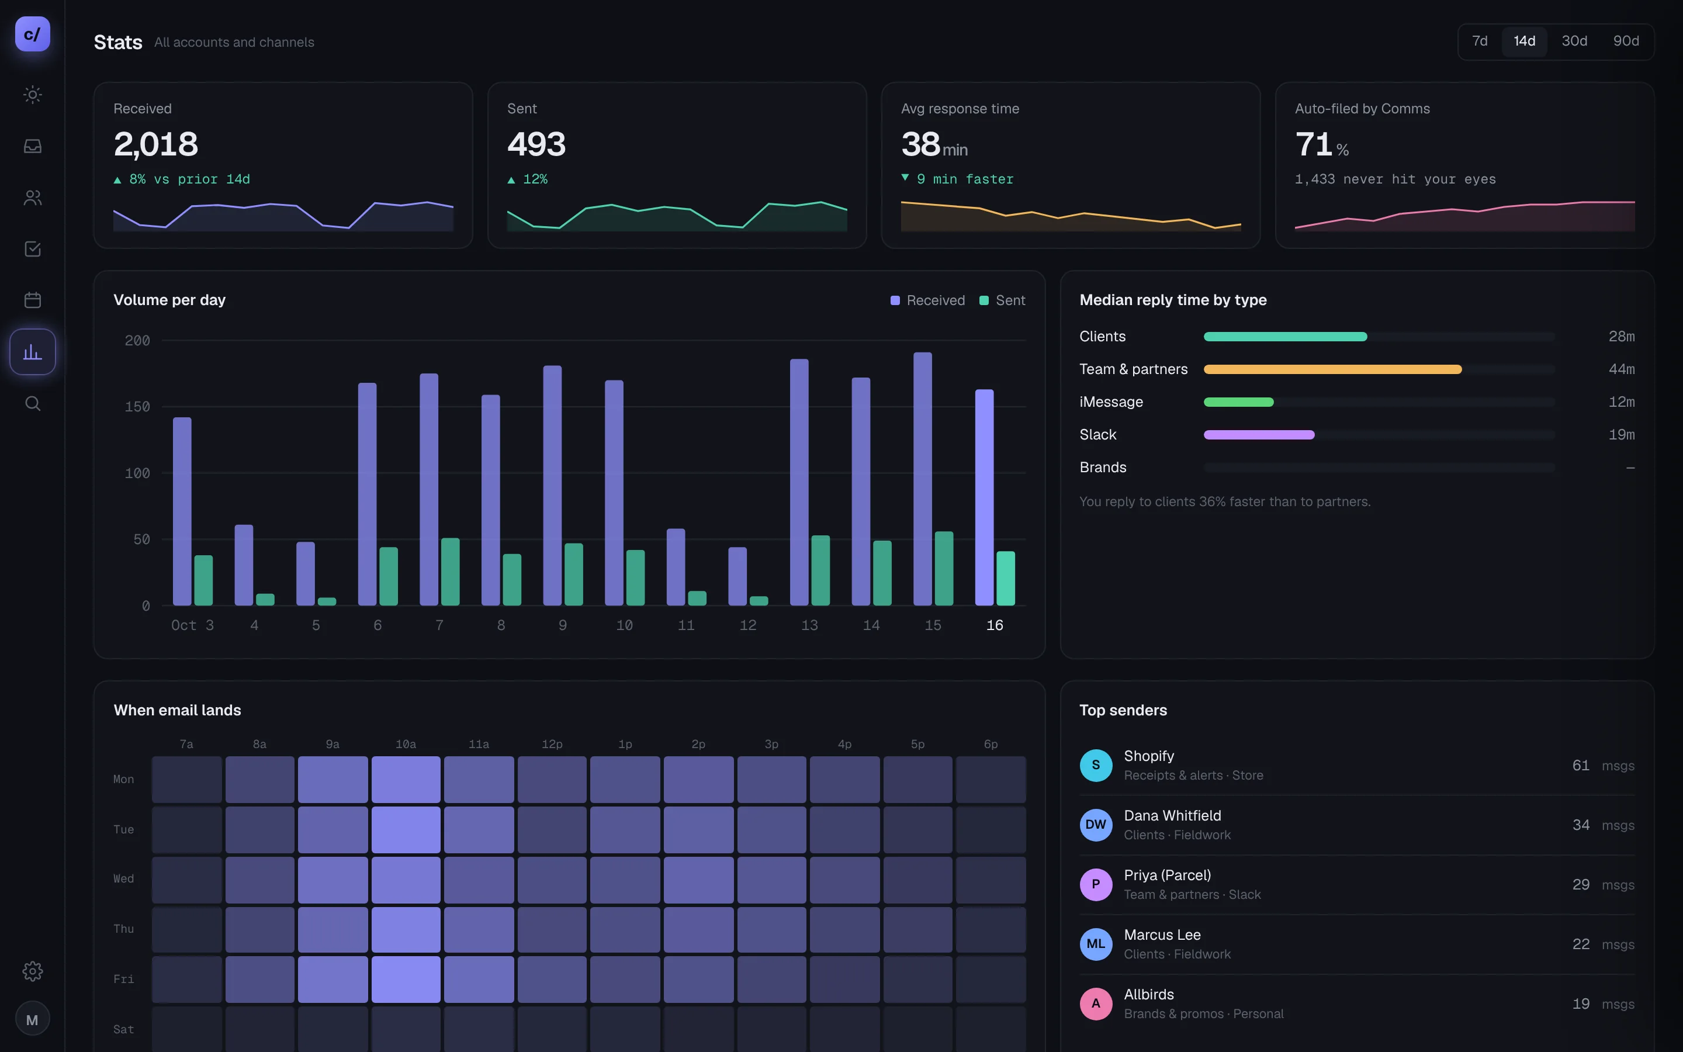Open the Calendar icon
The height and width of the screenshot is (1052, 1683).
coord(32,300)
